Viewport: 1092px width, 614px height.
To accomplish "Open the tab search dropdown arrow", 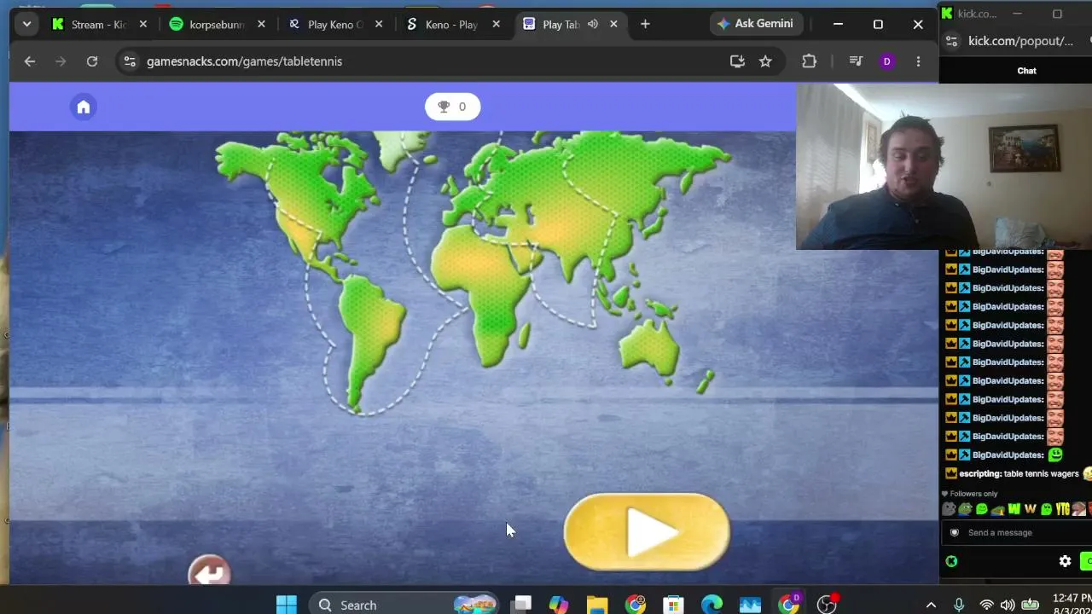I will (26, 24).
